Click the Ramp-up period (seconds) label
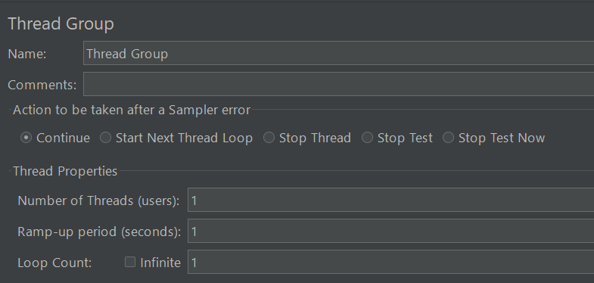Screen dimensions: 594x283 pyautogui.click(x=99, y=232)
